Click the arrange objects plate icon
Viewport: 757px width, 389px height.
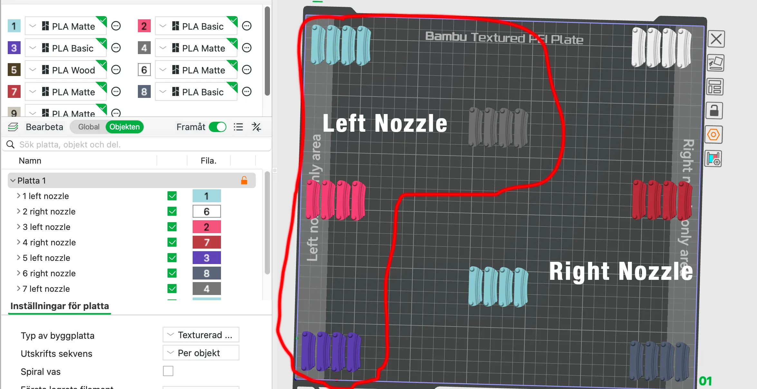pos(715,87)
